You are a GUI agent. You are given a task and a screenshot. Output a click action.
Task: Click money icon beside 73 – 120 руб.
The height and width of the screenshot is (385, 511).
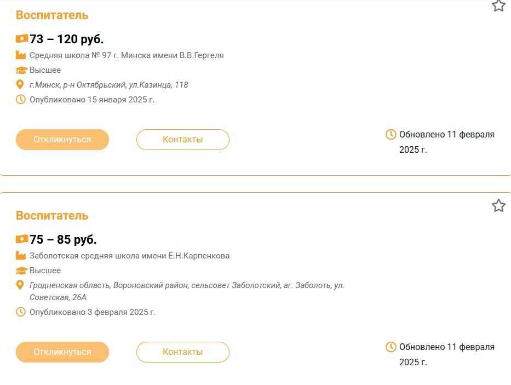21,39
